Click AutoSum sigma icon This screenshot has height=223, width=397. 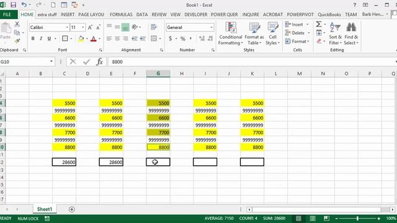(319, 24)
